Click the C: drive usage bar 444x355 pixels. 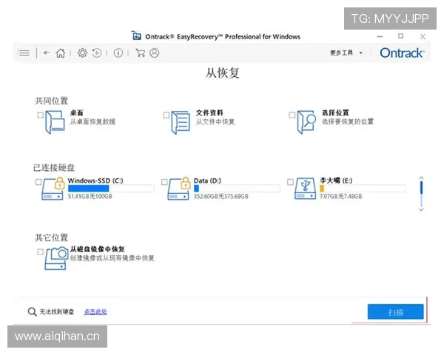111,189
